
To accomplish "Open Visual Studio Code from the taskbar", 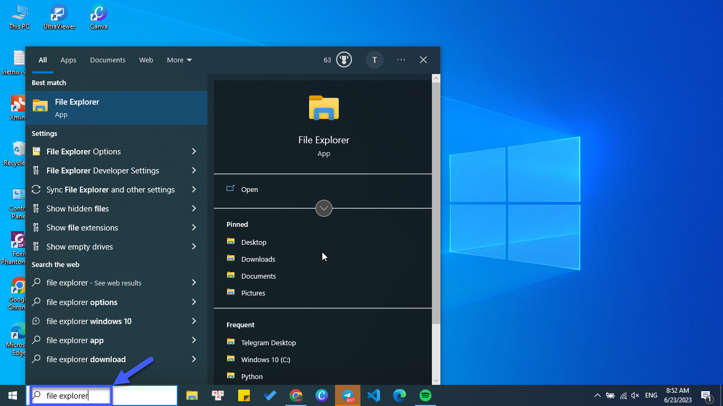I will (x=374, y=395).
